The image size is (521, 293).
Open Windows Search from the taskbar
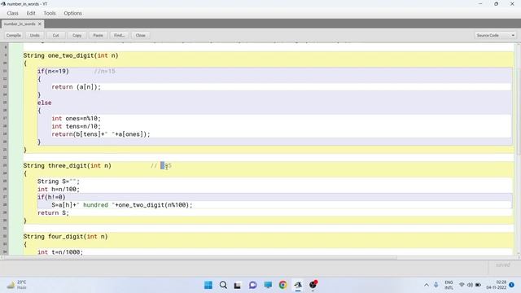pyautogui.click(x=223, y=285)
